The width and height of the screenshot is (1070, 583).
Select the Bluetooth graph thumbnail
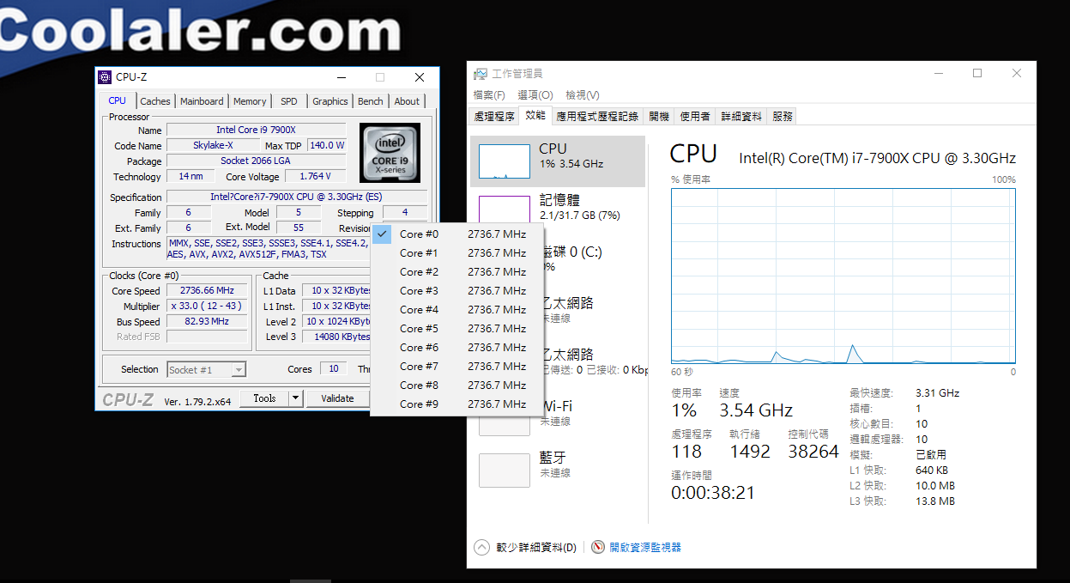click(504, 470)
